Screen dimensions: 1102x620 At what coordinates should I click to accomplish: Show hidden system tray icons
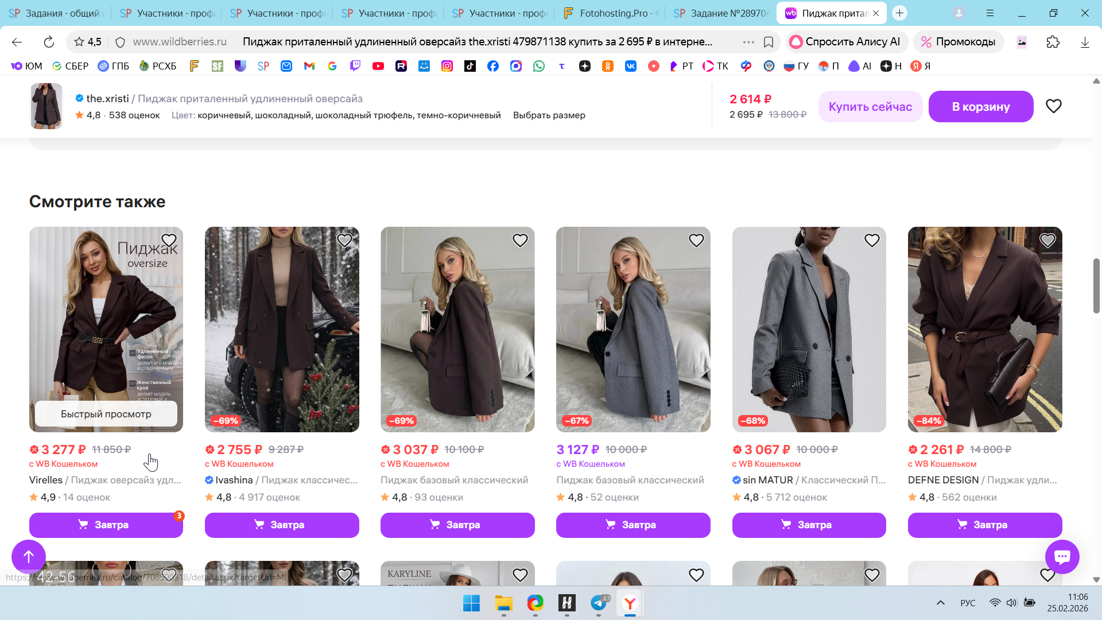click(940, 603)
